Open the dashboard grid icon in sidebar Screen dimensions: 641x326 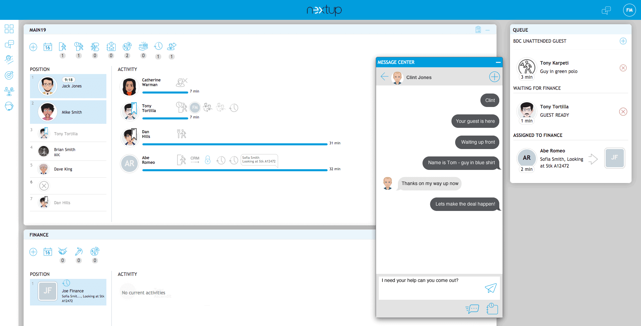(9, 29)
